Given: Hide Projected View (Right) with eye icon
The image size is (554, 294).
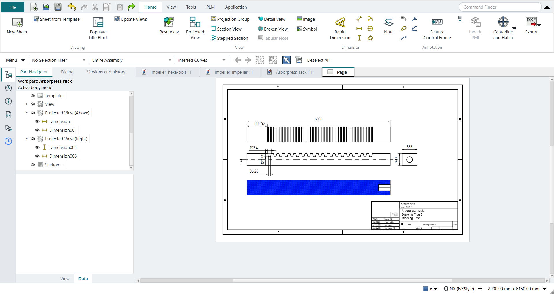Looking at the screenshot, I should (33, 139).
